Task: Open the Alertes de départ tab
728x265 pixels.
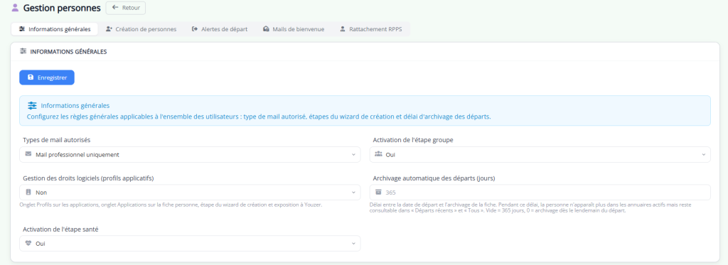Action: (x=220, y=29)
